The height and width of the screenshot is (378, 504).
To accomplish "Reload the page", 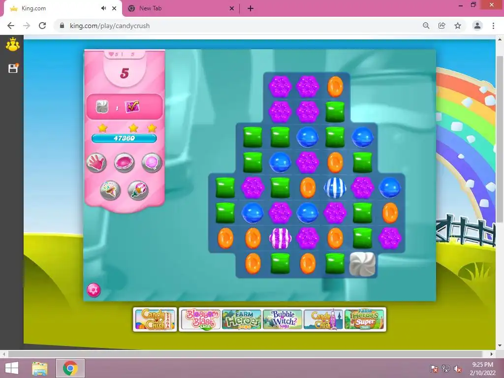I will (42, 26).
